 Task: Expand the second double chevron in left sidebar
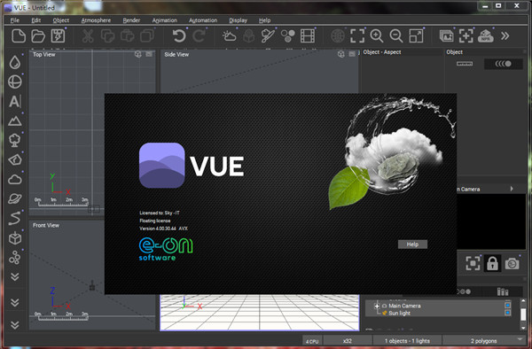[14, 302]
